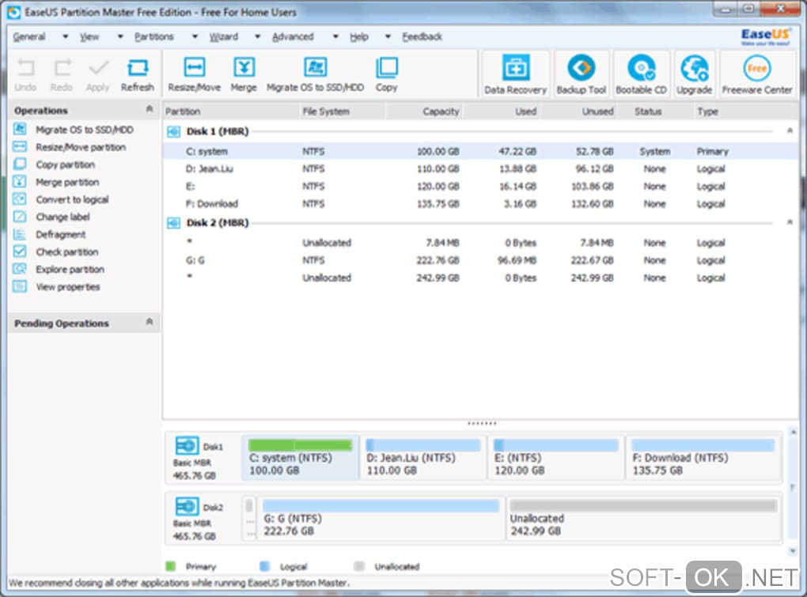Click the Upgrade globe icon
The height and width of the screenshot is (597, 807).
point(695,68)
